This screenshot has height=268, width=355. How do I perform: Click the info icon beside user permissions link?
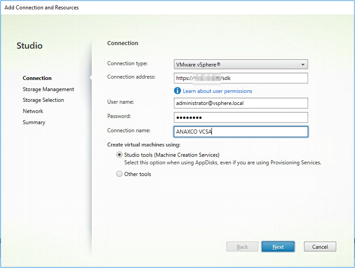click(177, 91)
